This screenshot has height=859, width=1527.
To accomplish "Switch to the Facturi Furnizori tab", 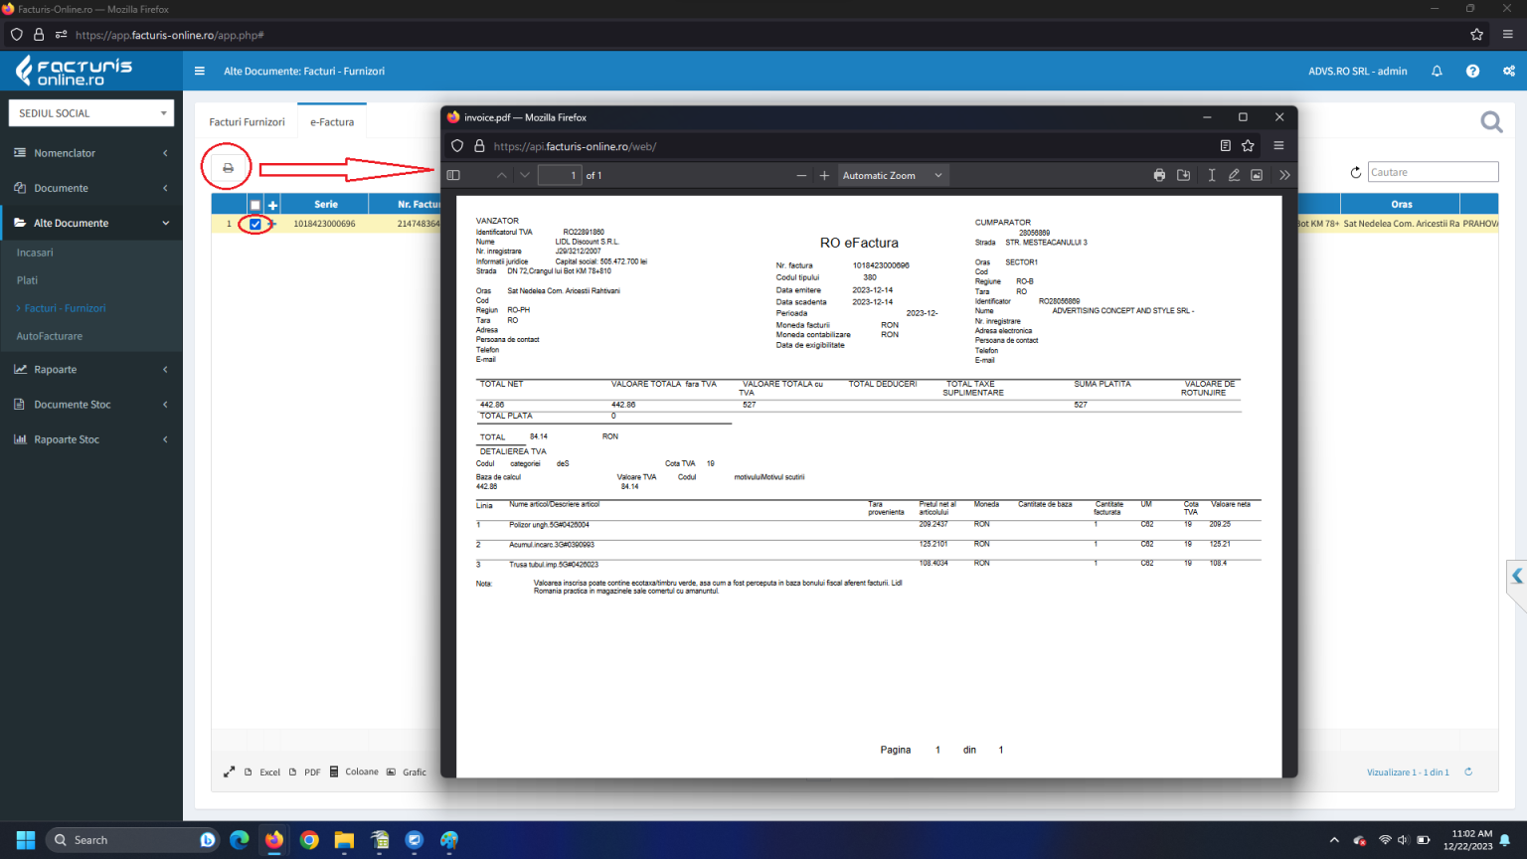I will (x=247, y=122).
